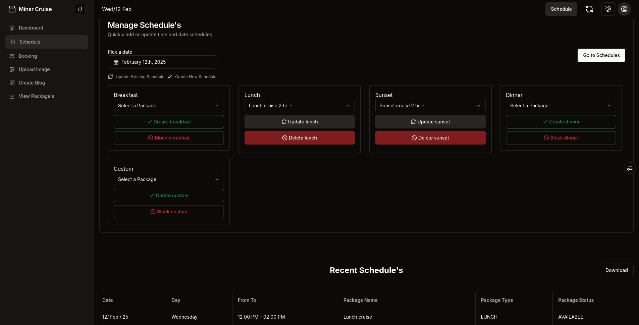The width and height of the screenshot is (639, 325).
Task: Expand the Breakfast package dropdown
Action: (169, 106)
